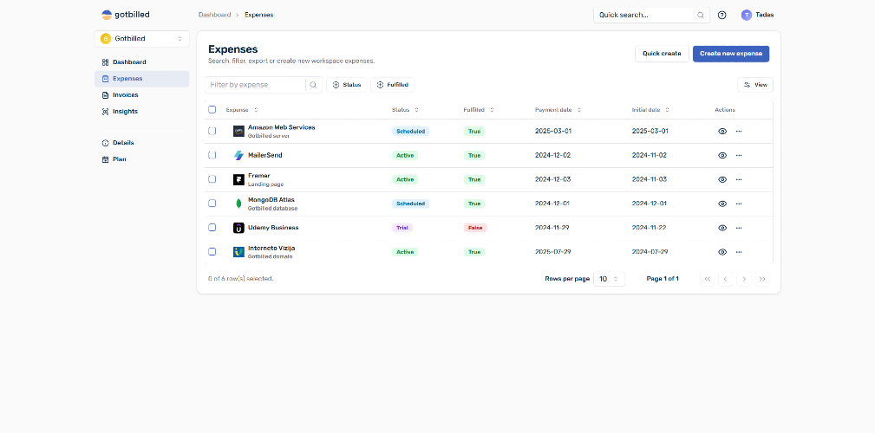The width and height of the screenshot is (875, 433).
Task: Open more actions for Interneto Vizija
Action: coord(739,252)
